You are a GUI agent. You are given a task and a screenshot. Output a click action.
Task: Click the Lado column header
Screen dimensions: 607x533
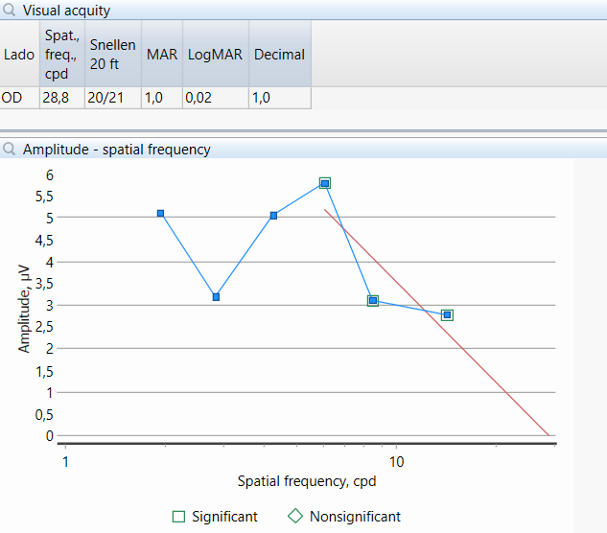[19, 55]
